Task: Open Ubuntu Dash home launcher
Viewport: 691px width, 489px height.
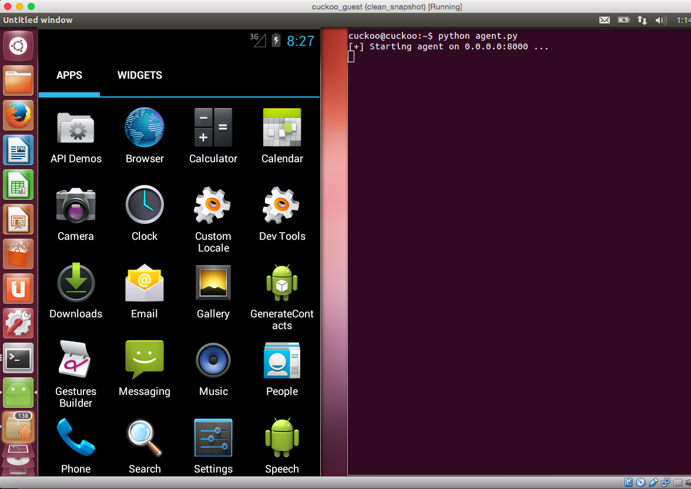Action: (x=18, y=46)
